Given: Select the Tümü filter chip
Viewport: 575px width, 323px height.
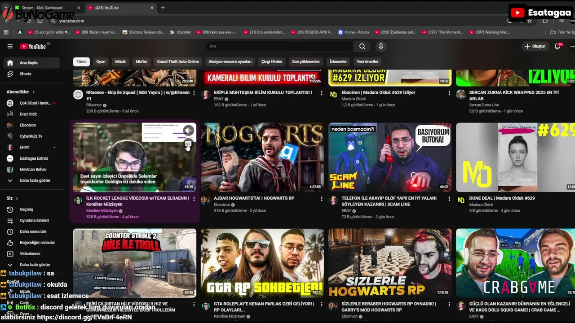Looking at the screenshot, I should [x=81, y=61].
